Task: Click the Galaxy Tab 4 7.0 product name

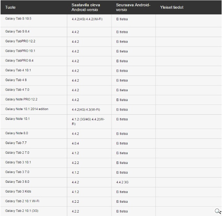Action: [x=17, y=90]
